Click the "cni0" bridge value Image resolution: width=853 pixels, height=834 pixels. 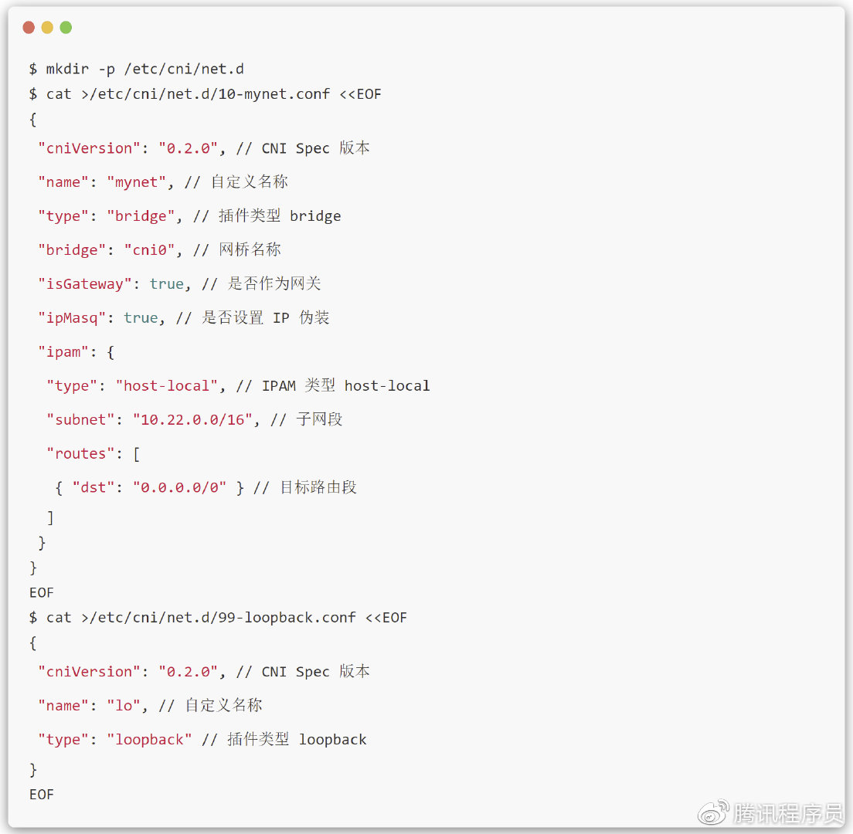(x=149, y=250)
